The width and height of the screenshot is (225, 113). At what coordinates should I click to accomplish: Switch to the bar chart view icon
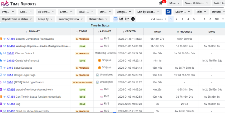121,19
